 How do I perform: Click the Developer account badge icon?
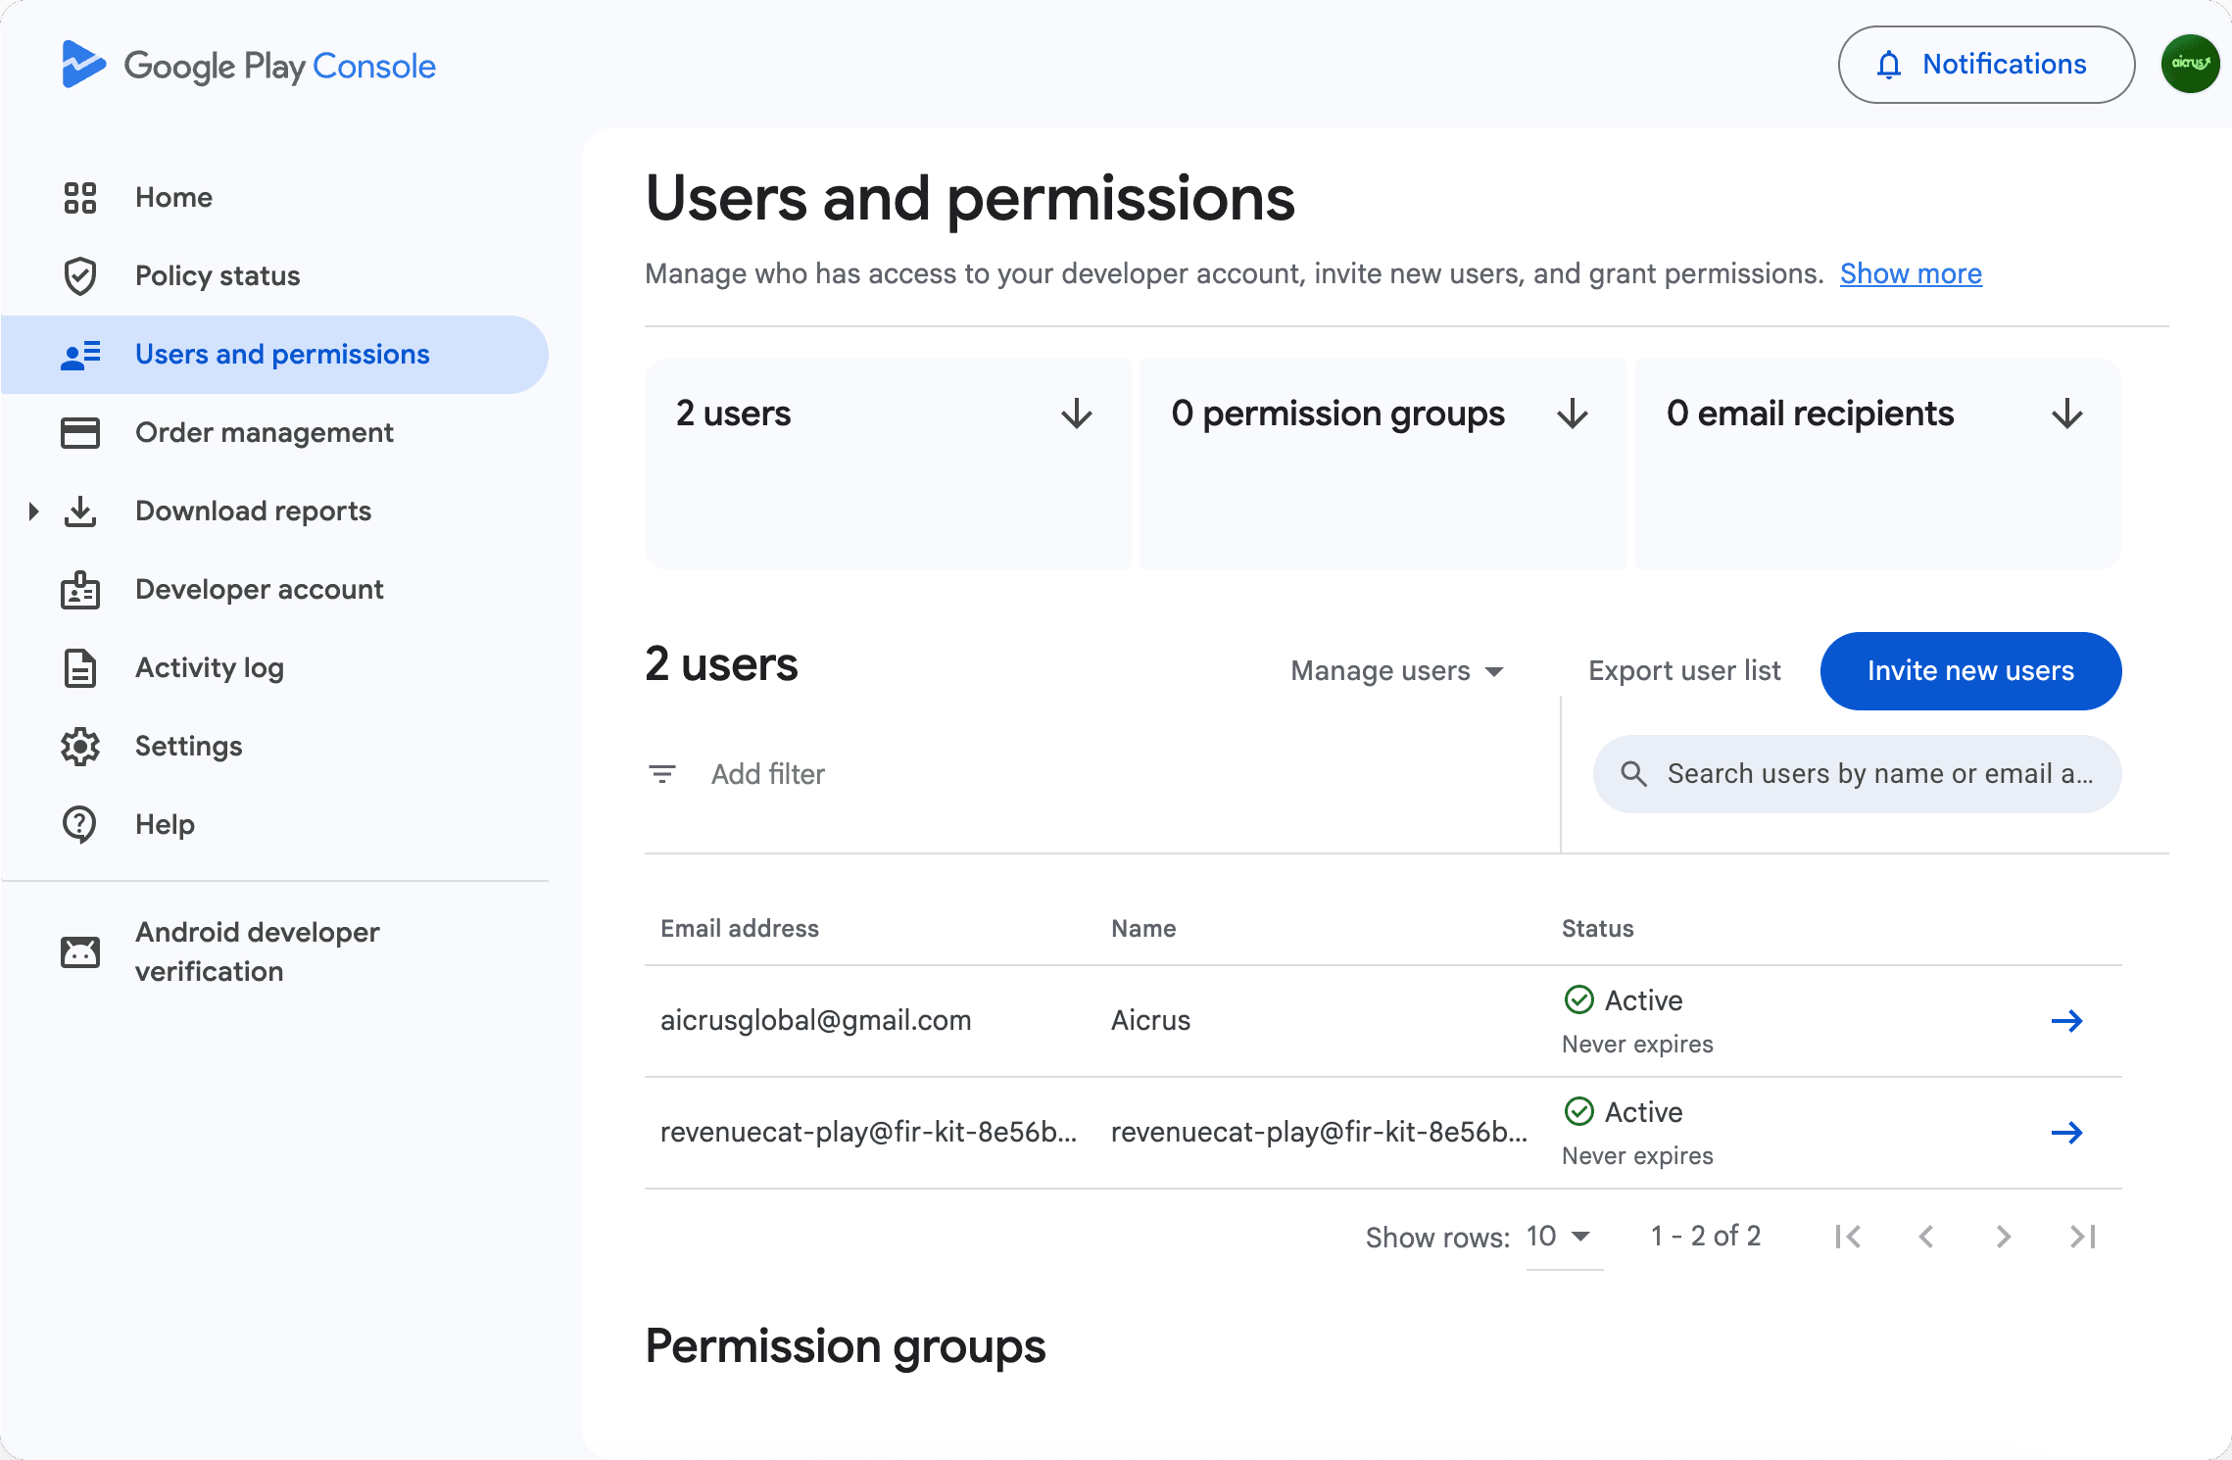[80, 589]
